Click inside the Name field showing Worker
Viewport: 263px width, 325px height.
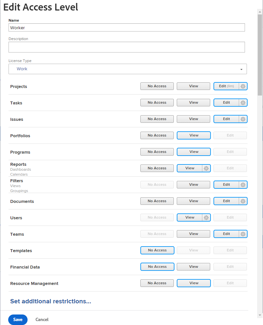coord(127,28)
